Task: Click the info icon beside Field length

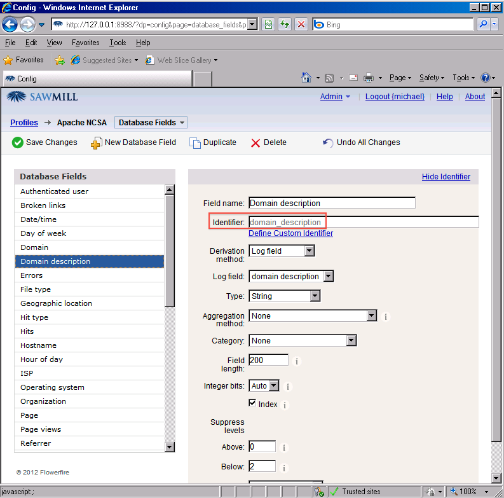Action: [297, 361]
